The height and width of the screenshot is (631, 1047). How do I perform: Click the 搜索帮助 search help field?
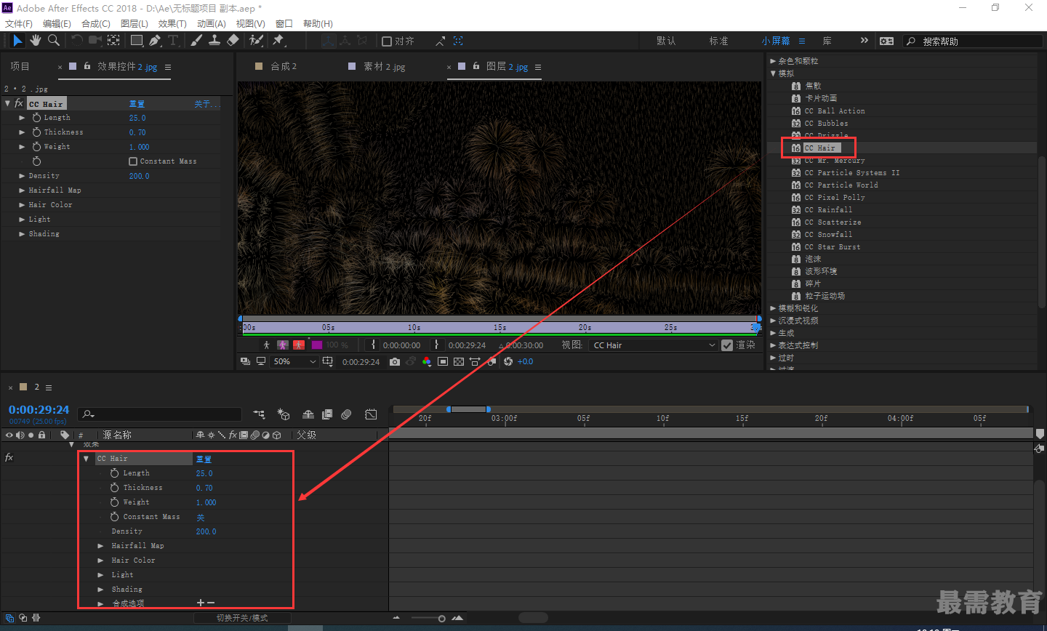tap(972, 41)
